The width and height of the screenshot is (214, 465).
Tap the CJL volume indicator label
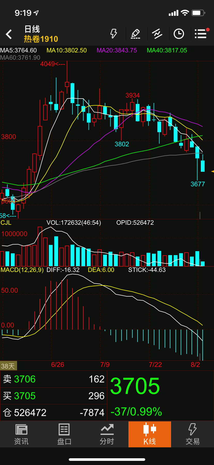coord(6,223)
